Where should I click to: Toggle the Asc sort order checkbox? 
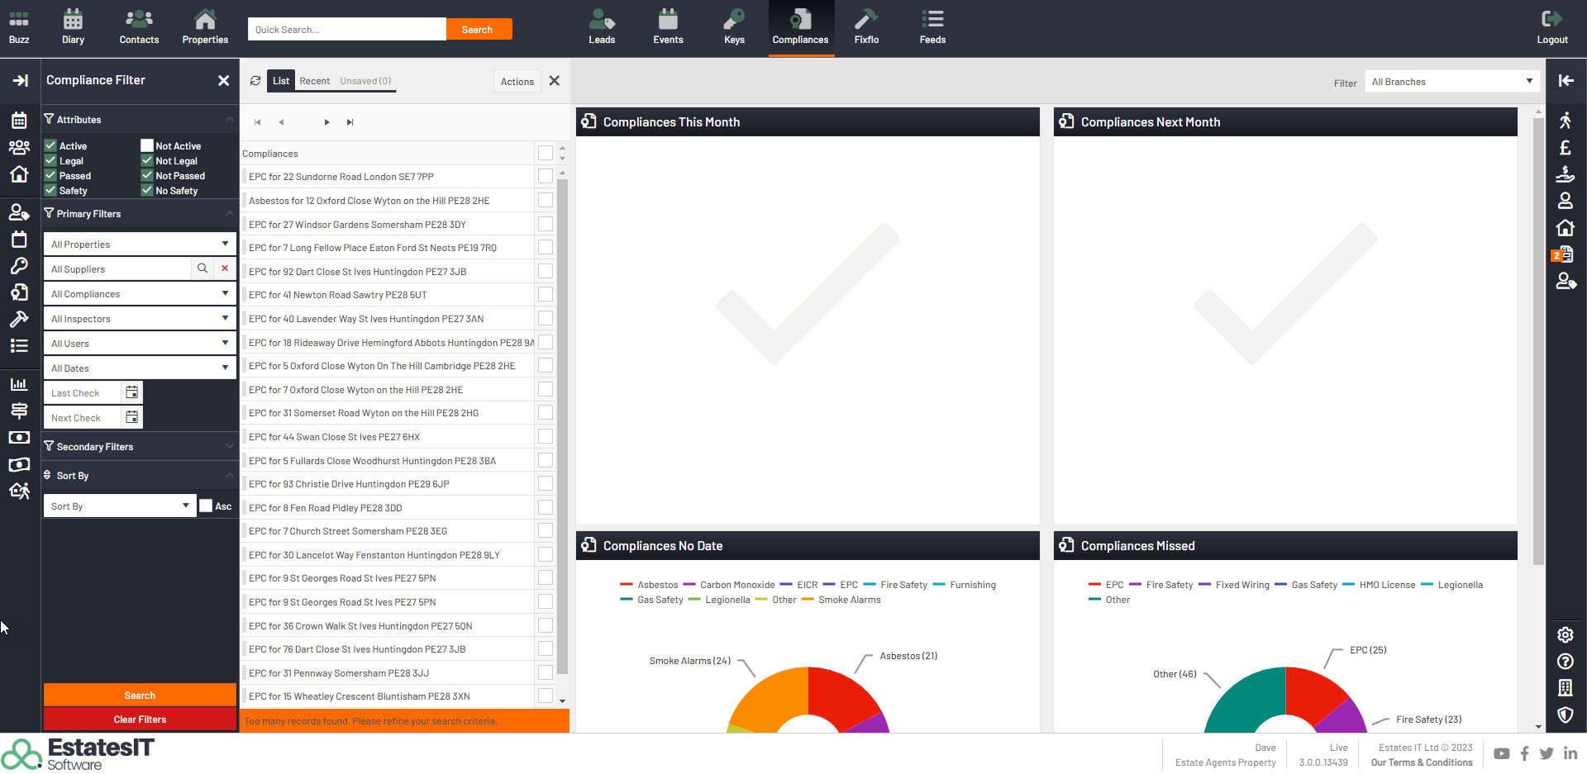206,506
